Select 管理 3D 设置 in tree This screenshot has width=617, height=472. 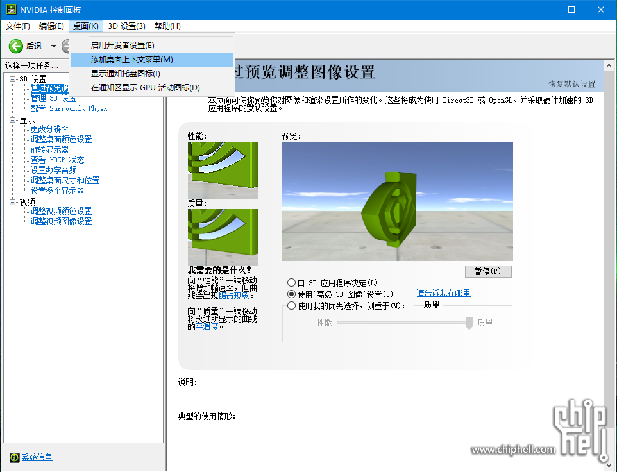pos(53,98)
